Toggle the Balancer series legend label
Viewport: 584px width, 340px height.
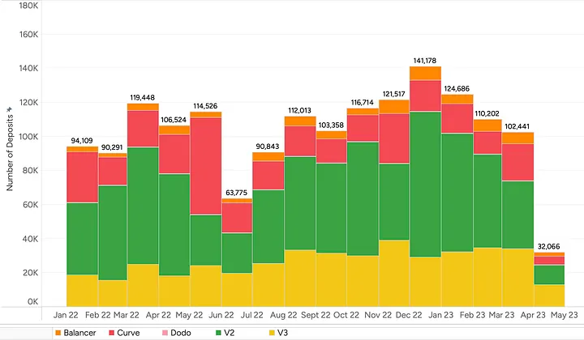coord(84,333)
